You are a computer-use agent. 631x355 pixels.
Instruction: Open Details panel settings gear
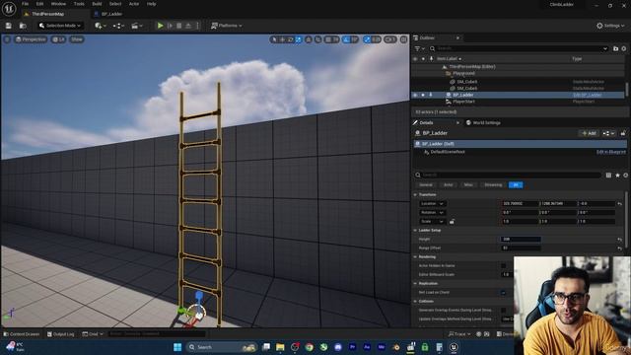coord(625,176)
